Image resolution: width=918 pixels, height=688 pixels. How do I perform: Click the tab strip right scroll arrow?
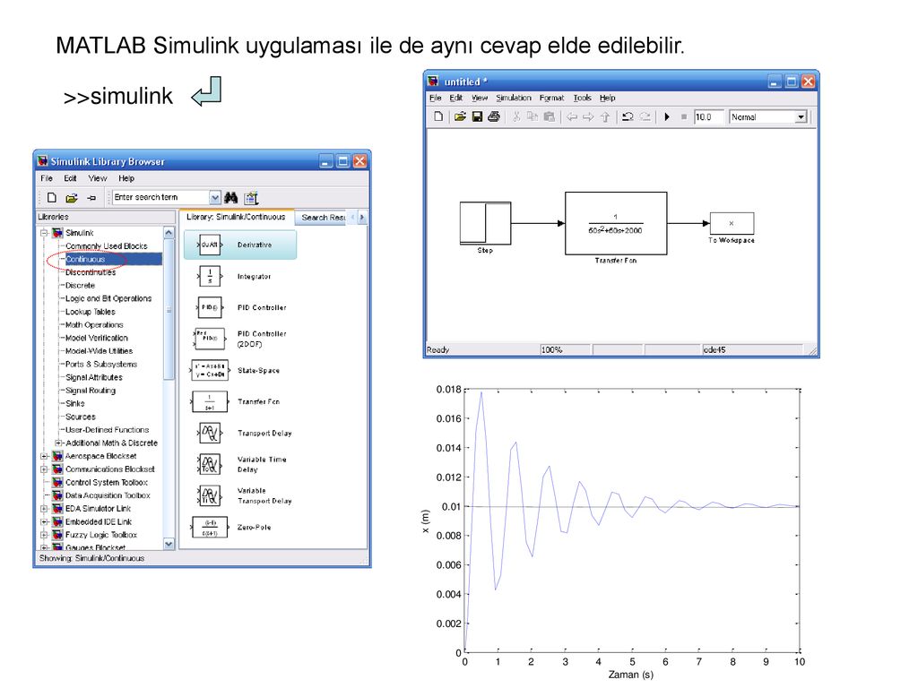point(362,217)
